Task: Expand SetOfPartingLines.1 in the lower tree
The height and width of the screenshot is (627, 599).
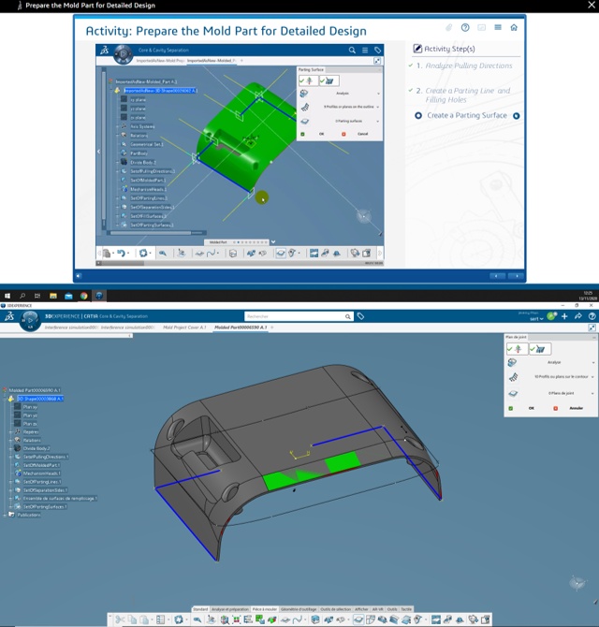Action: point(11,482)
